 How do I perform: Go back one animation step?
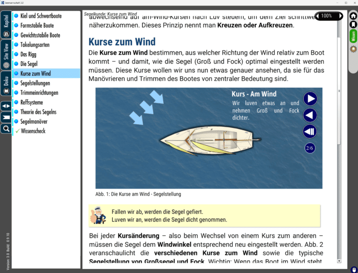pyautogui.click(x=310, y=115)
